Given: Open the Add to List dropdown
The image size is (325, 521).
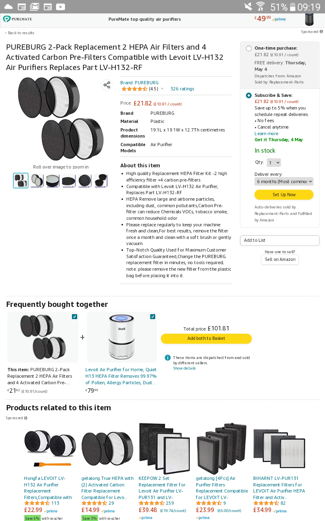Looking at the screenshot, I should (x=279, y=240).
